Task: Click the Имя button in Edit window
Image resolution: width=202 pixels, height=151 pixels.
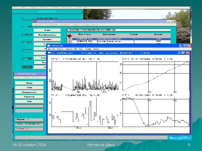Action: (x=29, y=101)
